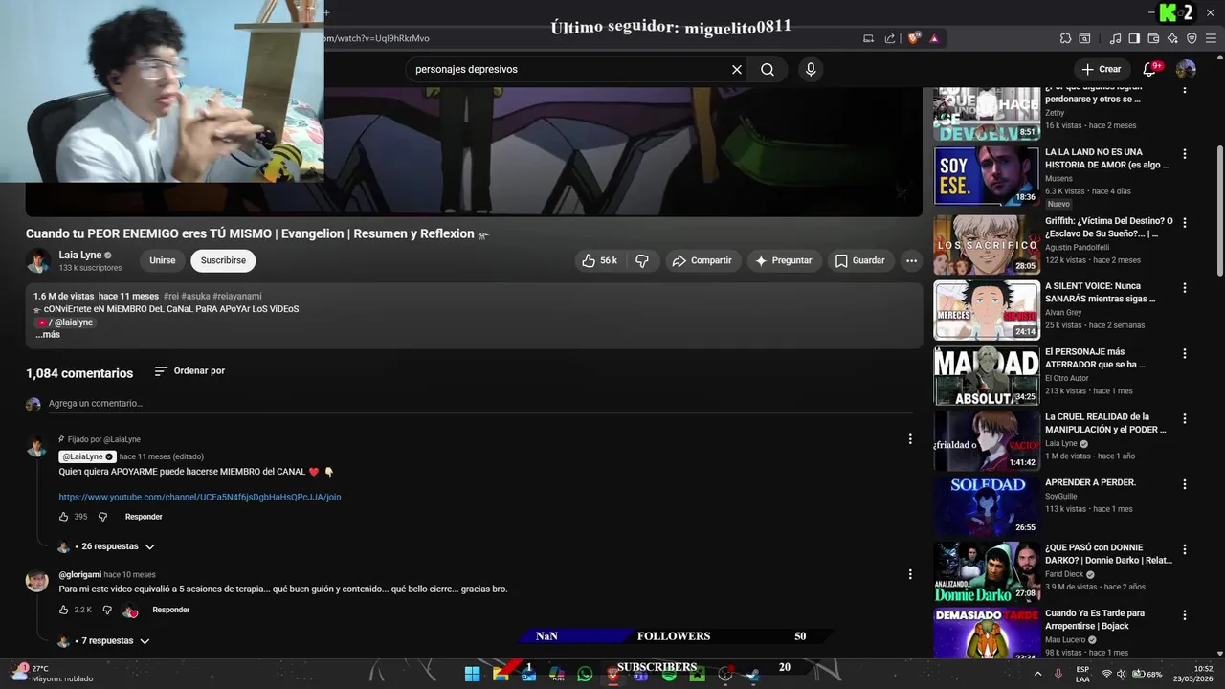Open options menu for the pinned comment
This screenshot has height=689, width=1225.
pos(910,439)
